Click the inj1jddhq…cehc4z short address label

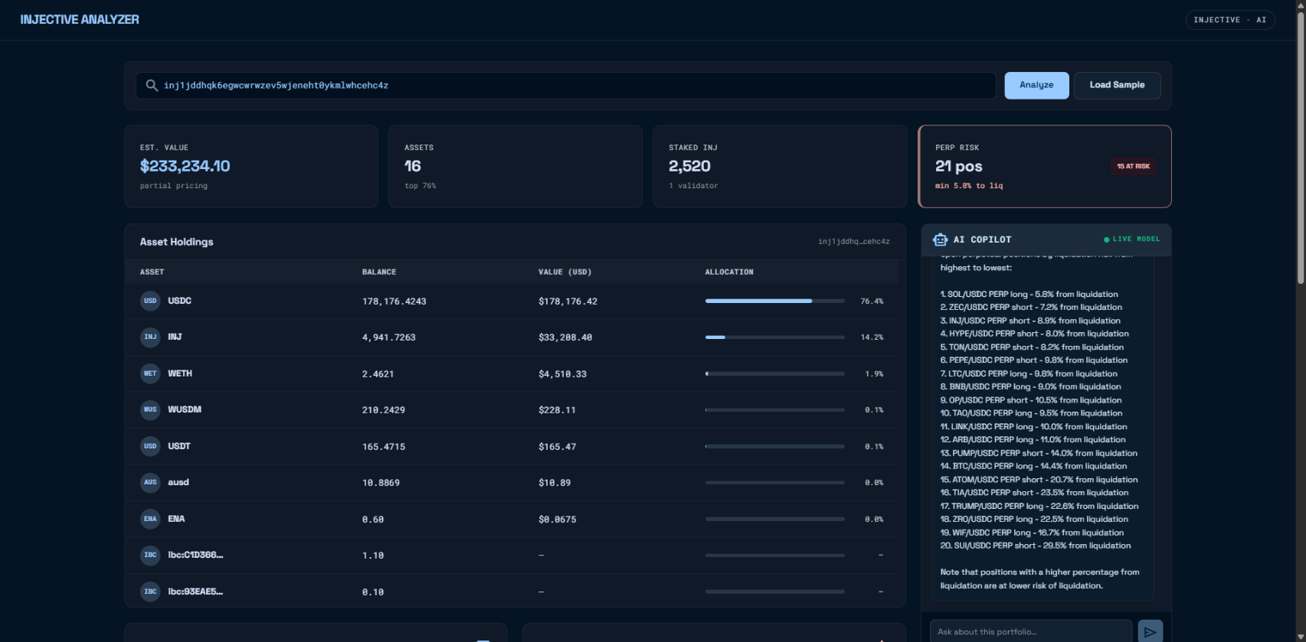(x=854, y=242)
